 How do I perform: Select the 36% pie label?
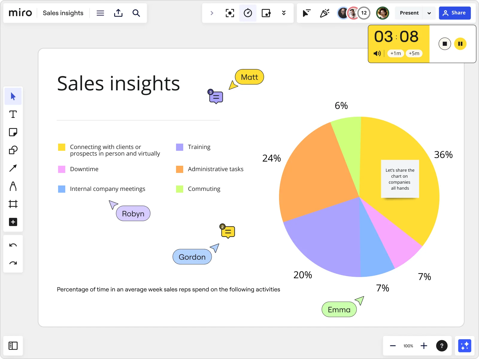tap(443, 155)
